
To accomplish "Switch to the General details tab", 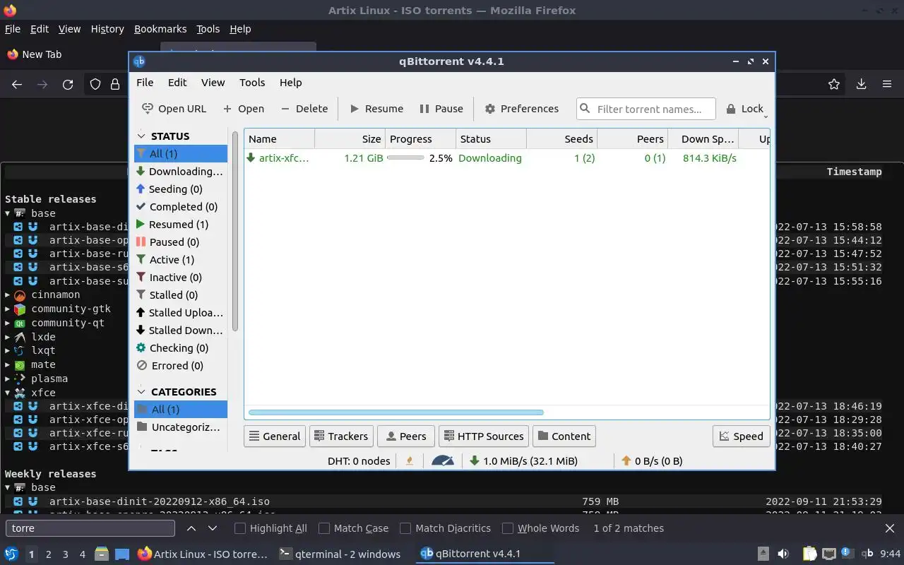I will tap(275, 436).
